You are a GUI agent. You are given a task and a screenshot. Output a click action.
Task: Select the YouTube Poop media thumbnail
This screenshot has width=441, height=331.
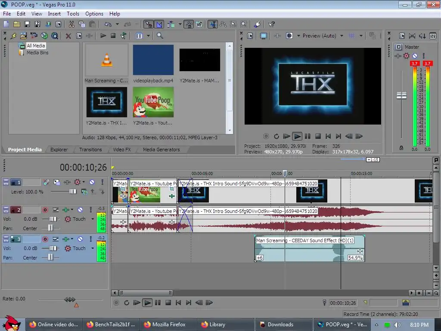pyautogui.click(x=153, y=102)
